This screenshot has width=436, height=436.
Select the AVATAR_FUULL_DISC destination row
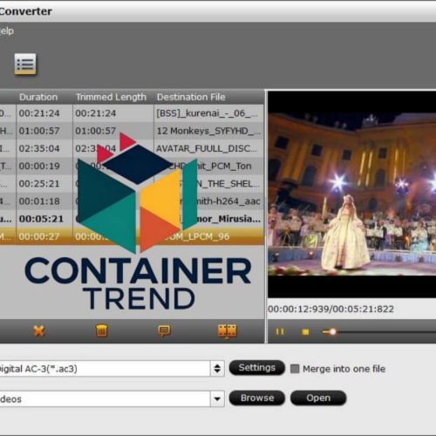pyautogui.click(x=132, y=148)
